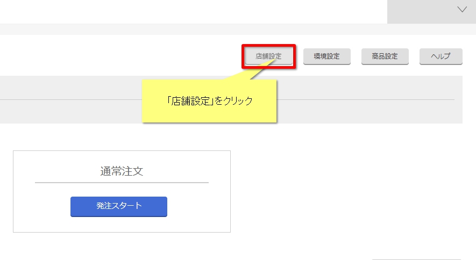476x260 pixels.
Task: Open the 環境設定 preferences
Action: (x=327, y=56)
